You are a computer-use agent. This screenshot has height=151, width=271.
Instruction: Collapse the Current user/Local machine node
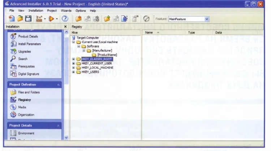pyautogui.click(x=73, y=42)
